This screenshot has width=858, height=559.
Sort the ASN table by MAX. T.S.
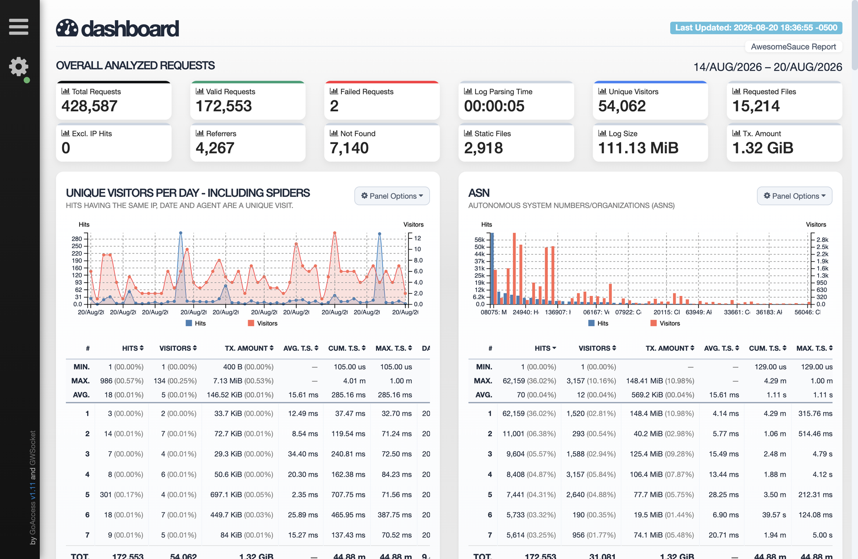[x=815, y=348]
